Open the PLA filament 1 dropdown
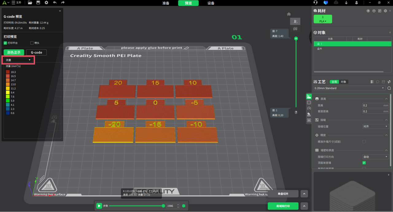Viewport: 393px width, 212px height. (x=323, y=19)
